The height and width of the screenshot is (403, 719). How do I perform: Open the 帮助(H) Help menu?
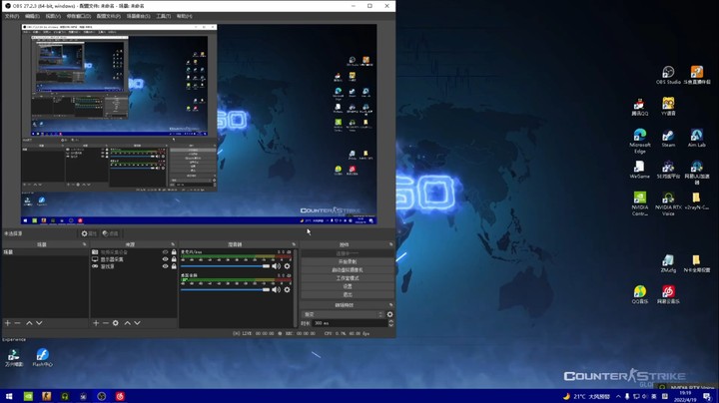click(x=185, y=16)
